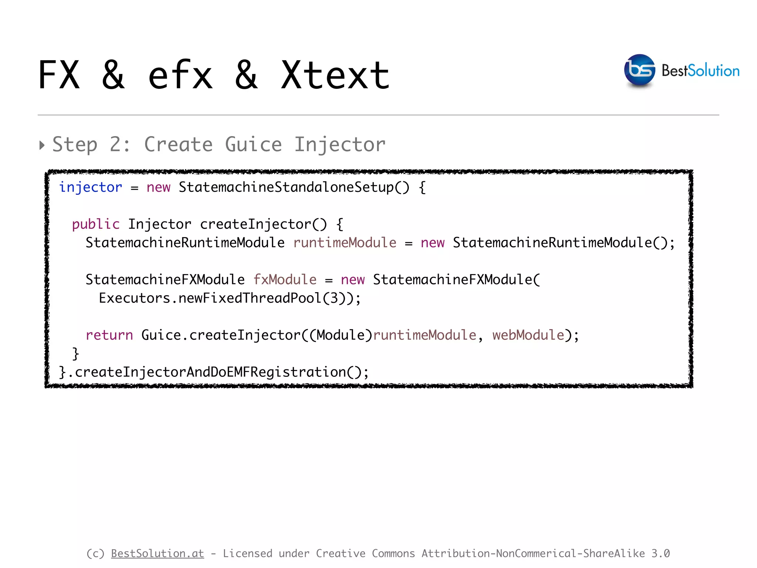Click 'Executors.newFixedThreadPool(3));' line
Screen dimensions: 757x568
(230, 298)
